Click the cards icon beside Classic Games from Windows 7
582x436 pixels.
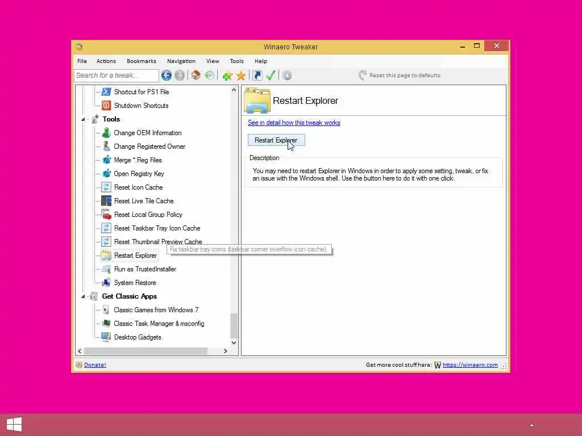pos(106,310)
